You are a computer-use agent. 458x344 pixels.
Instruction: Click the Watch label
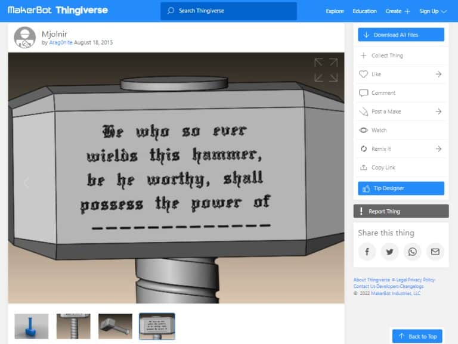[x=379, y=130]
